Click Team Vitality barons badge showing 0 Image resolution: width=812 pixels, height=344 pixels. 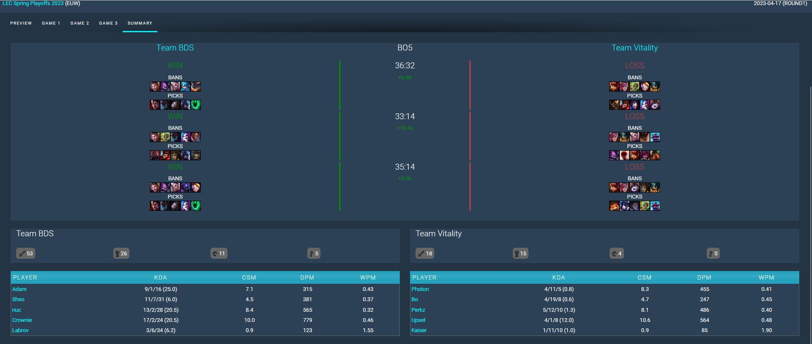[x=713, y=254]
